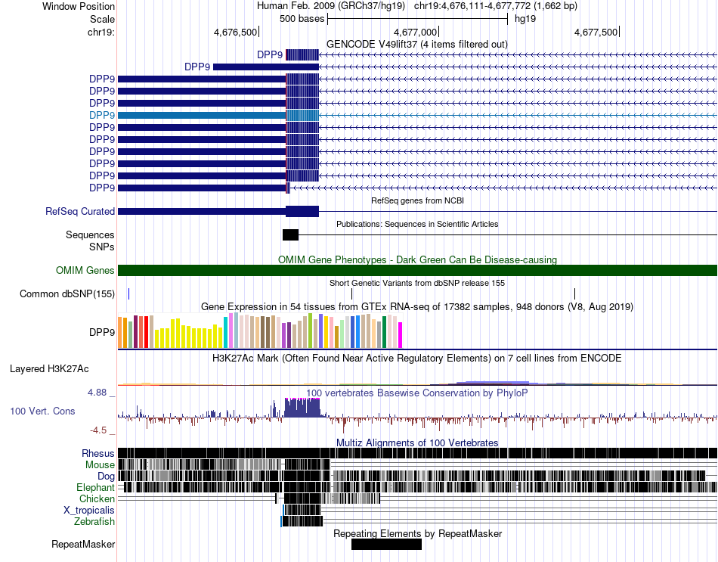
Task: Click the blue dbSNP variant tick mark
Action: [x=129, y=293]
